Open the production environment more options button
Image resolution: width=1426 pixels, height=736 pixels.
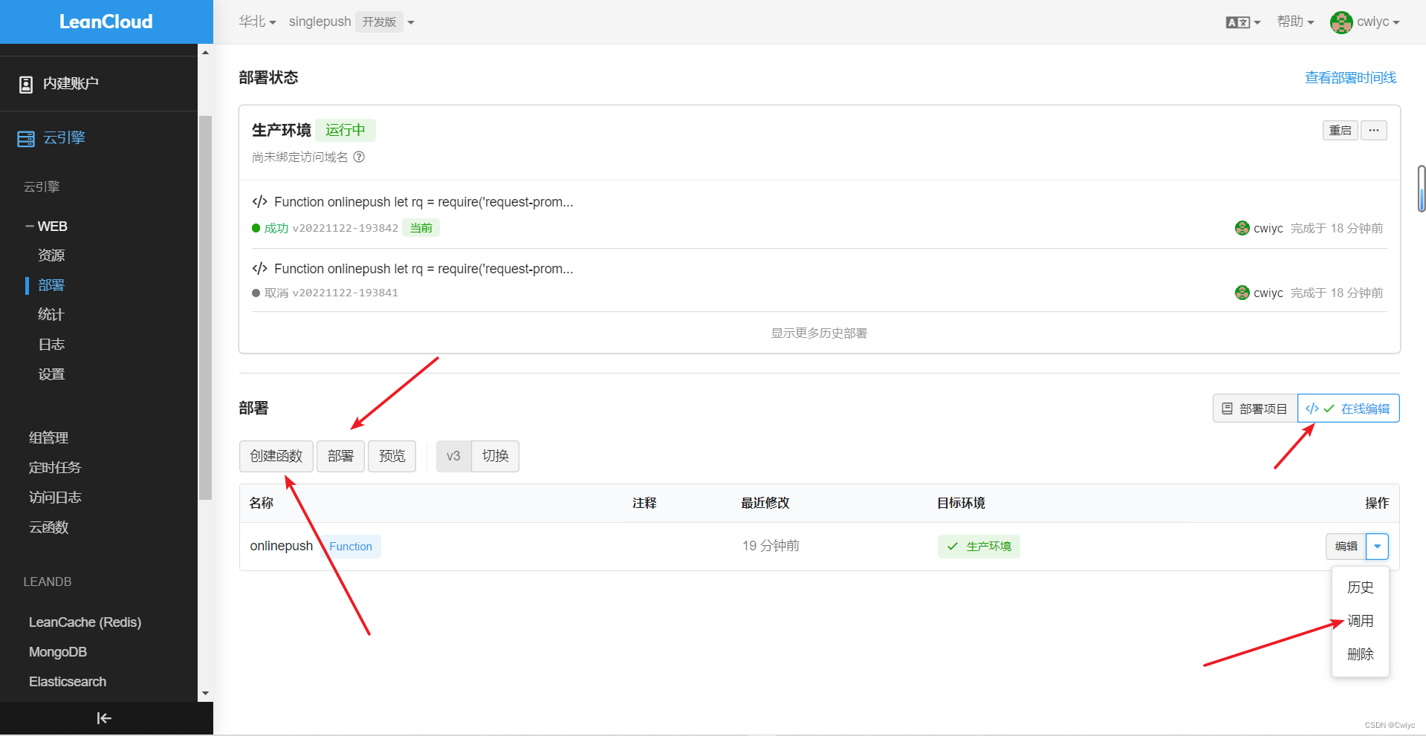tap(1374, 130)
